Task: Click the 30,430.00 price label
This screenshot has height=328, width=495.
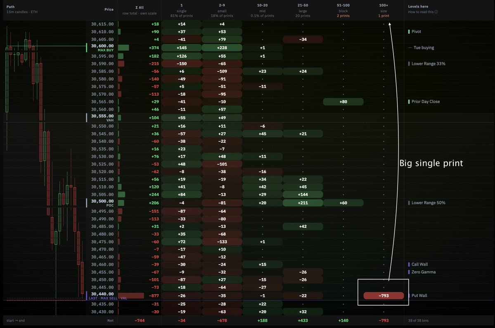Action: coord(102,311)
